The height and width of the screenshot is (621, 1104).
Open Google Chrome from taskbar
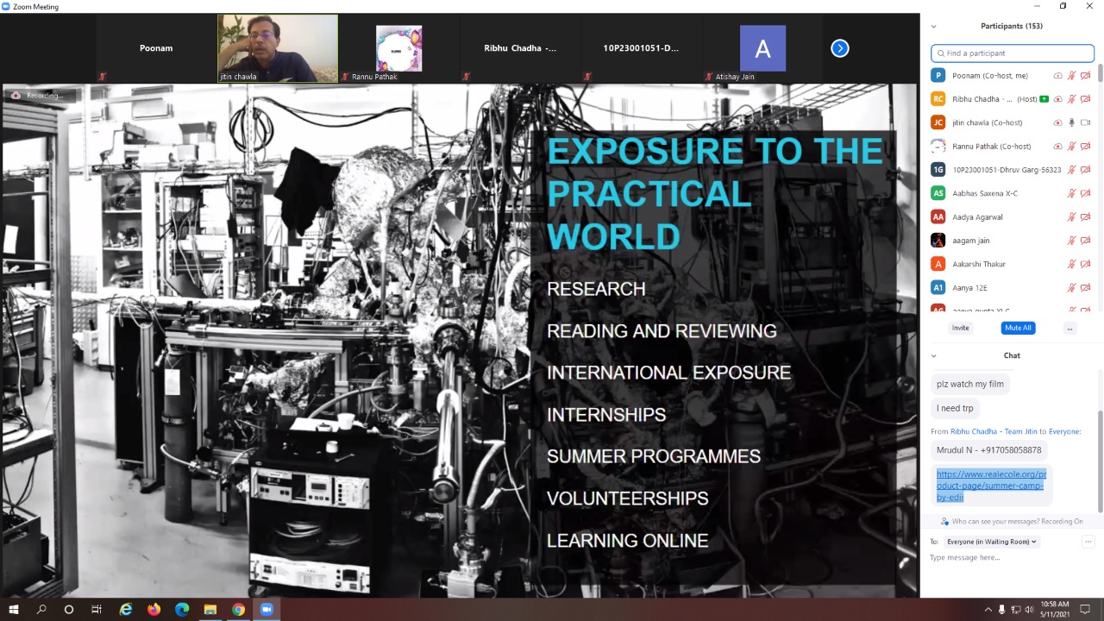tap(238, 609)
